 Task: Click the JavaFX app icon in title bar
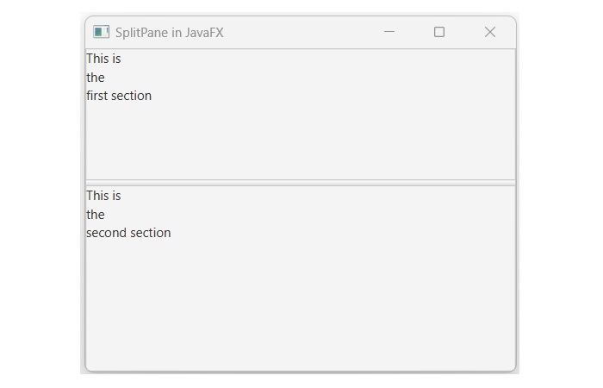(102, 32)
